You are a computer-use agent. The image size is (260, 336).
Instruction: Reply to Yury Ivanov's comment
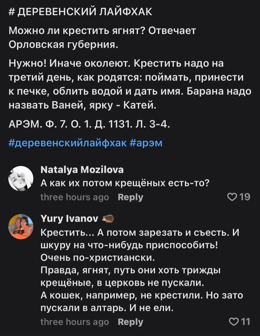131,322
